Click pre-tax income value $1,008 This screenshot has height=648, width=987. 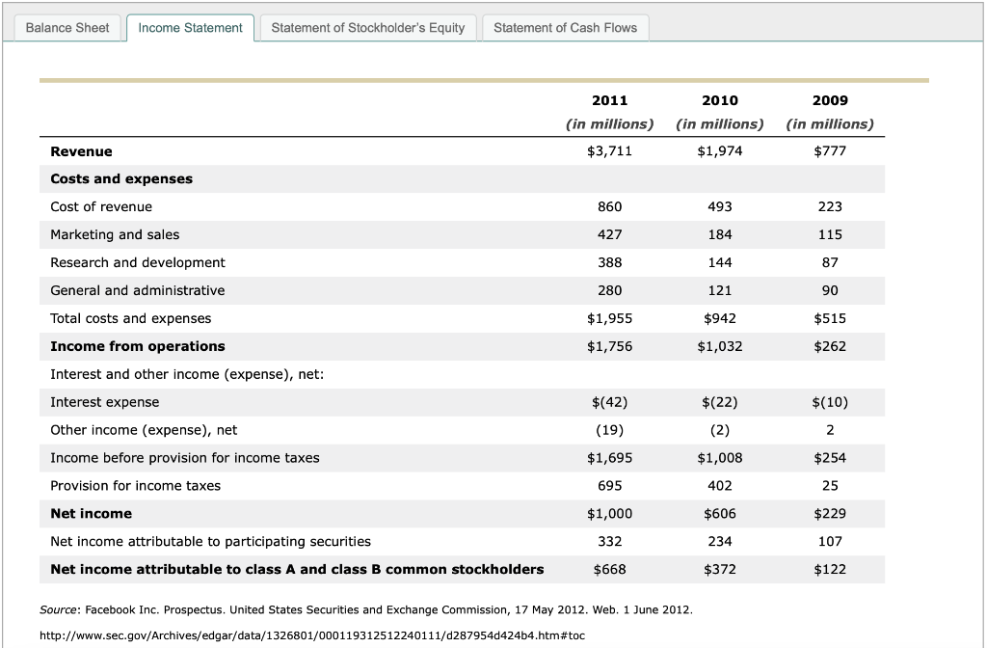point(719,458)
